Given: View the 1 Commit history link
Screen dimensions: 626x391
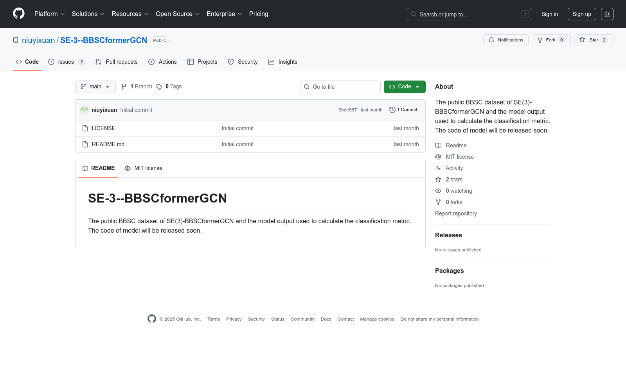Looking at the screenshot, I should pyautogui.click(x=403, y=110).
